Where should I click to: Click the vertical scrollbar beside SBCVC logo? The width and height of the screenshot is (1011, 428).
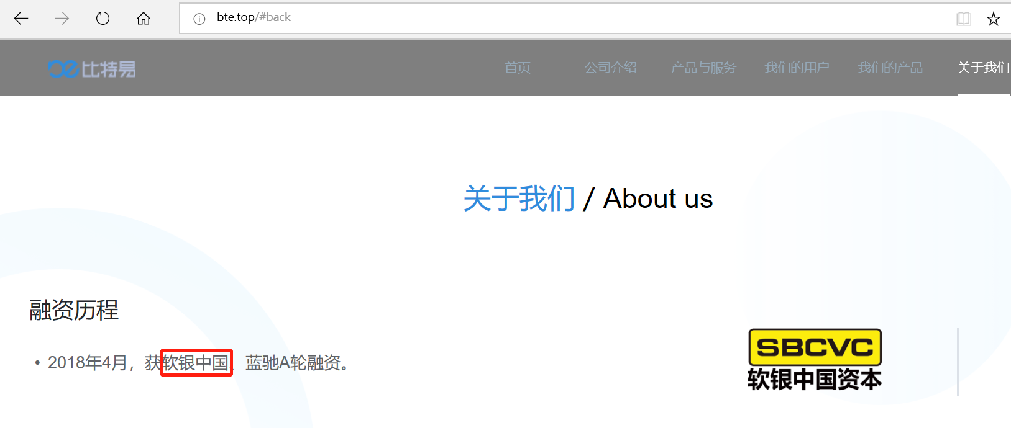[x=958, y=362]
